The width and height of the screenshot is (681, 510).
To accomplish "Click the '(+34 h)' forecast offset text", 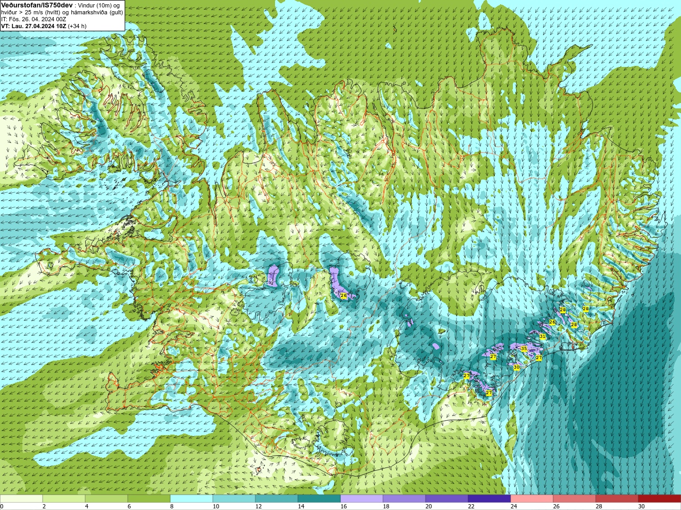I will click(x=77, y=26).
